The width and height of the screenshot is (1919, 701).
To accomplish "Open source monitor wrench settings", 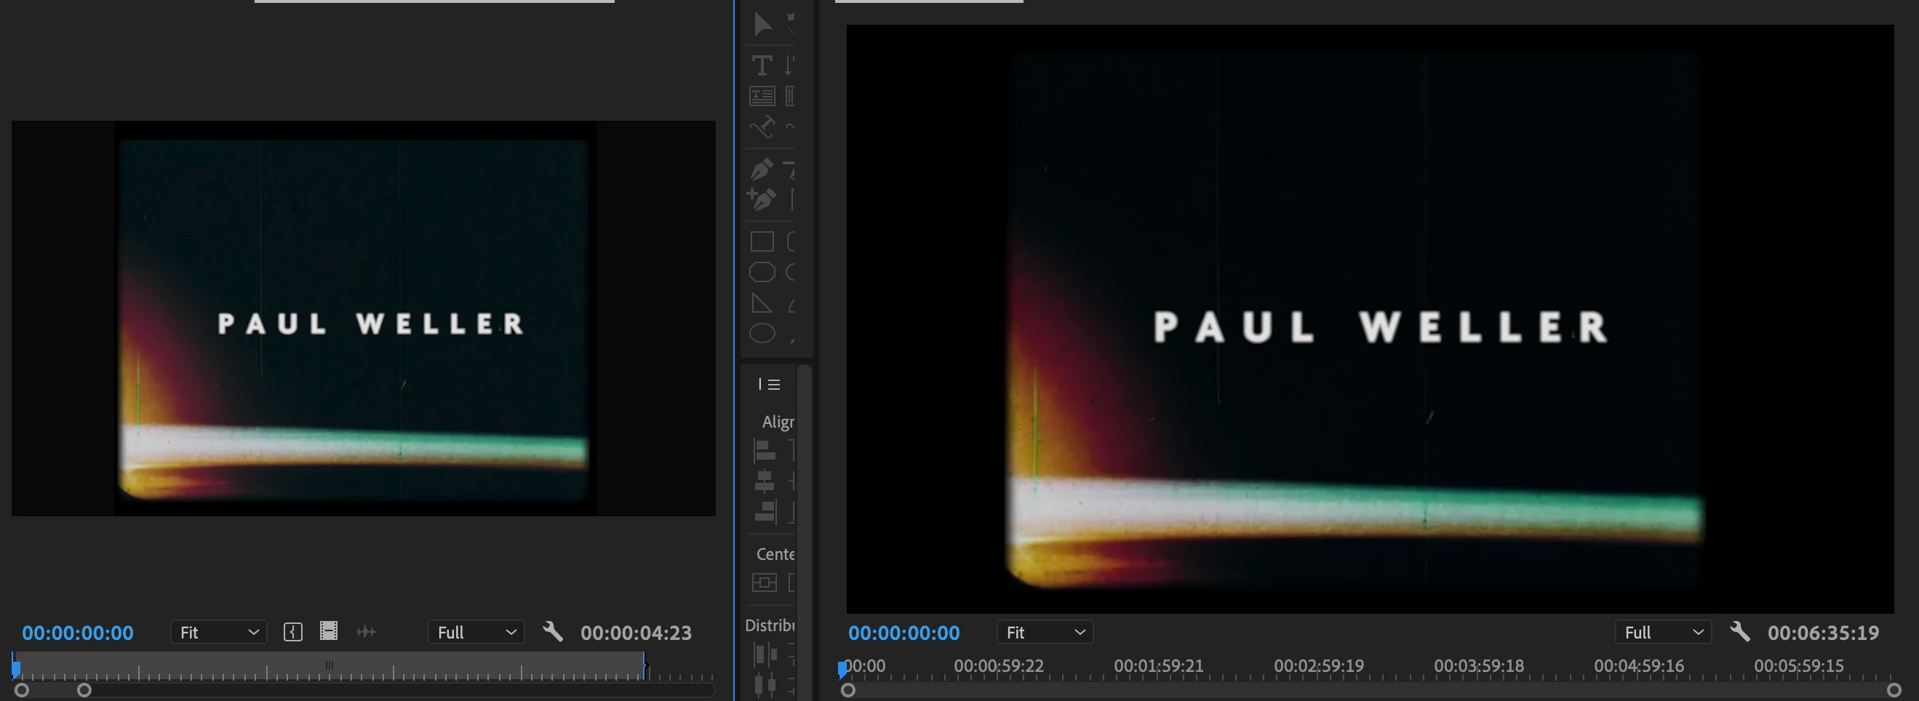I will pyautogui.click(x=552, y=632).
